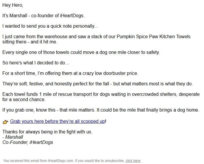The width and height of the screenshot is (204, 164).
Task: Click the "Hey Hero," greeting
Action: [13, 5]
